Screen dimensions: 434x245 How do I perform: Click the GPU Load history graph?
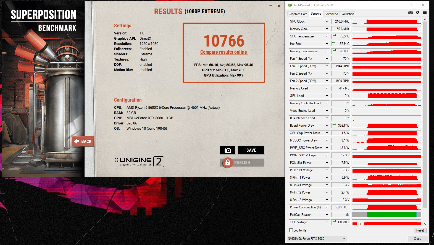click(386, 96)
